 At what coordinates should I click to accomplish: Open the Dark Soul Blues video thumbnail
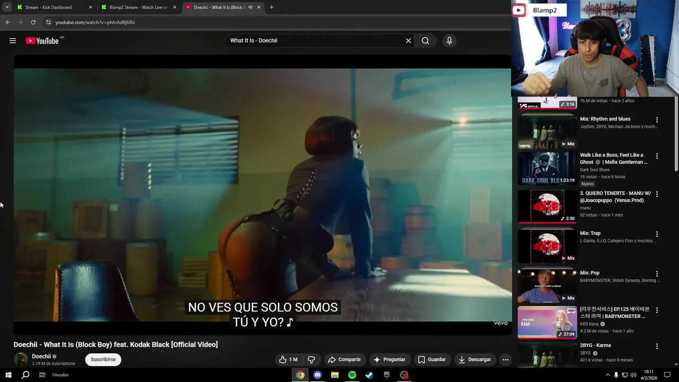point(547,168)
